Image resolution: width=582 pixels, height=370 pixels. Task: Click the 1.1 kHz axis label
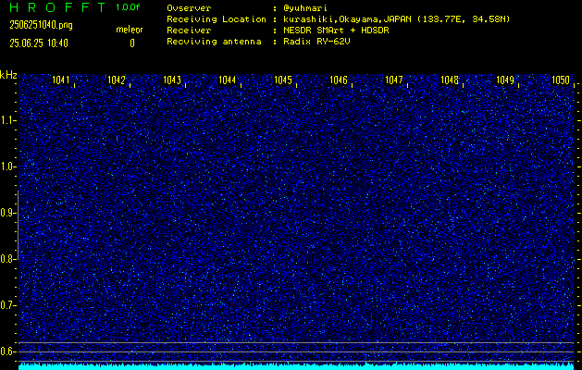pos(6,120)
